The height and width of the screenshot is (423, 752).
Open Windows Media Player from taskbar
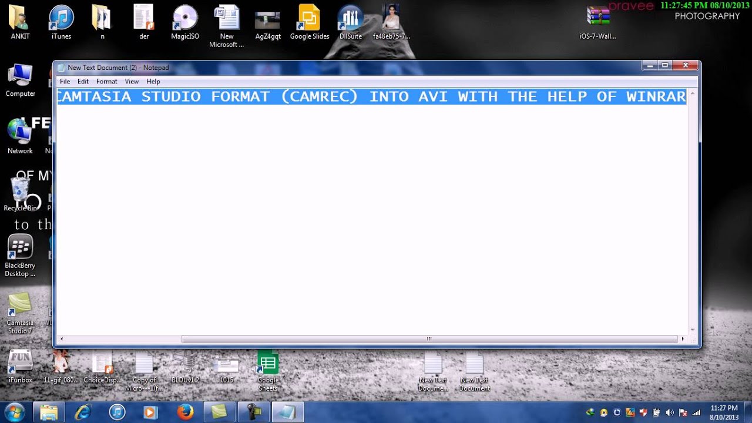[x=151, y=412]
